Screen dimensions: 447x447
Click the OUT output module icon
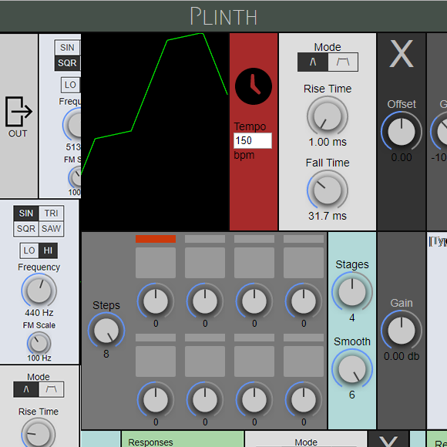(x=18, y=112)
